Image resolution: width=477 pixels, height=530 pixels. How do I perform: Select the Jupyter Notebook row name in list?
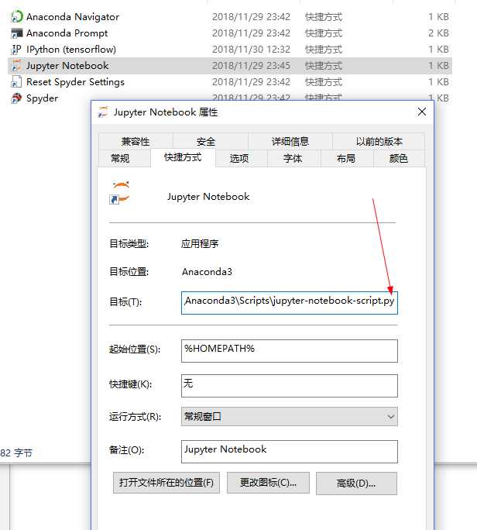pyautogui.click(x=67, y=66)
